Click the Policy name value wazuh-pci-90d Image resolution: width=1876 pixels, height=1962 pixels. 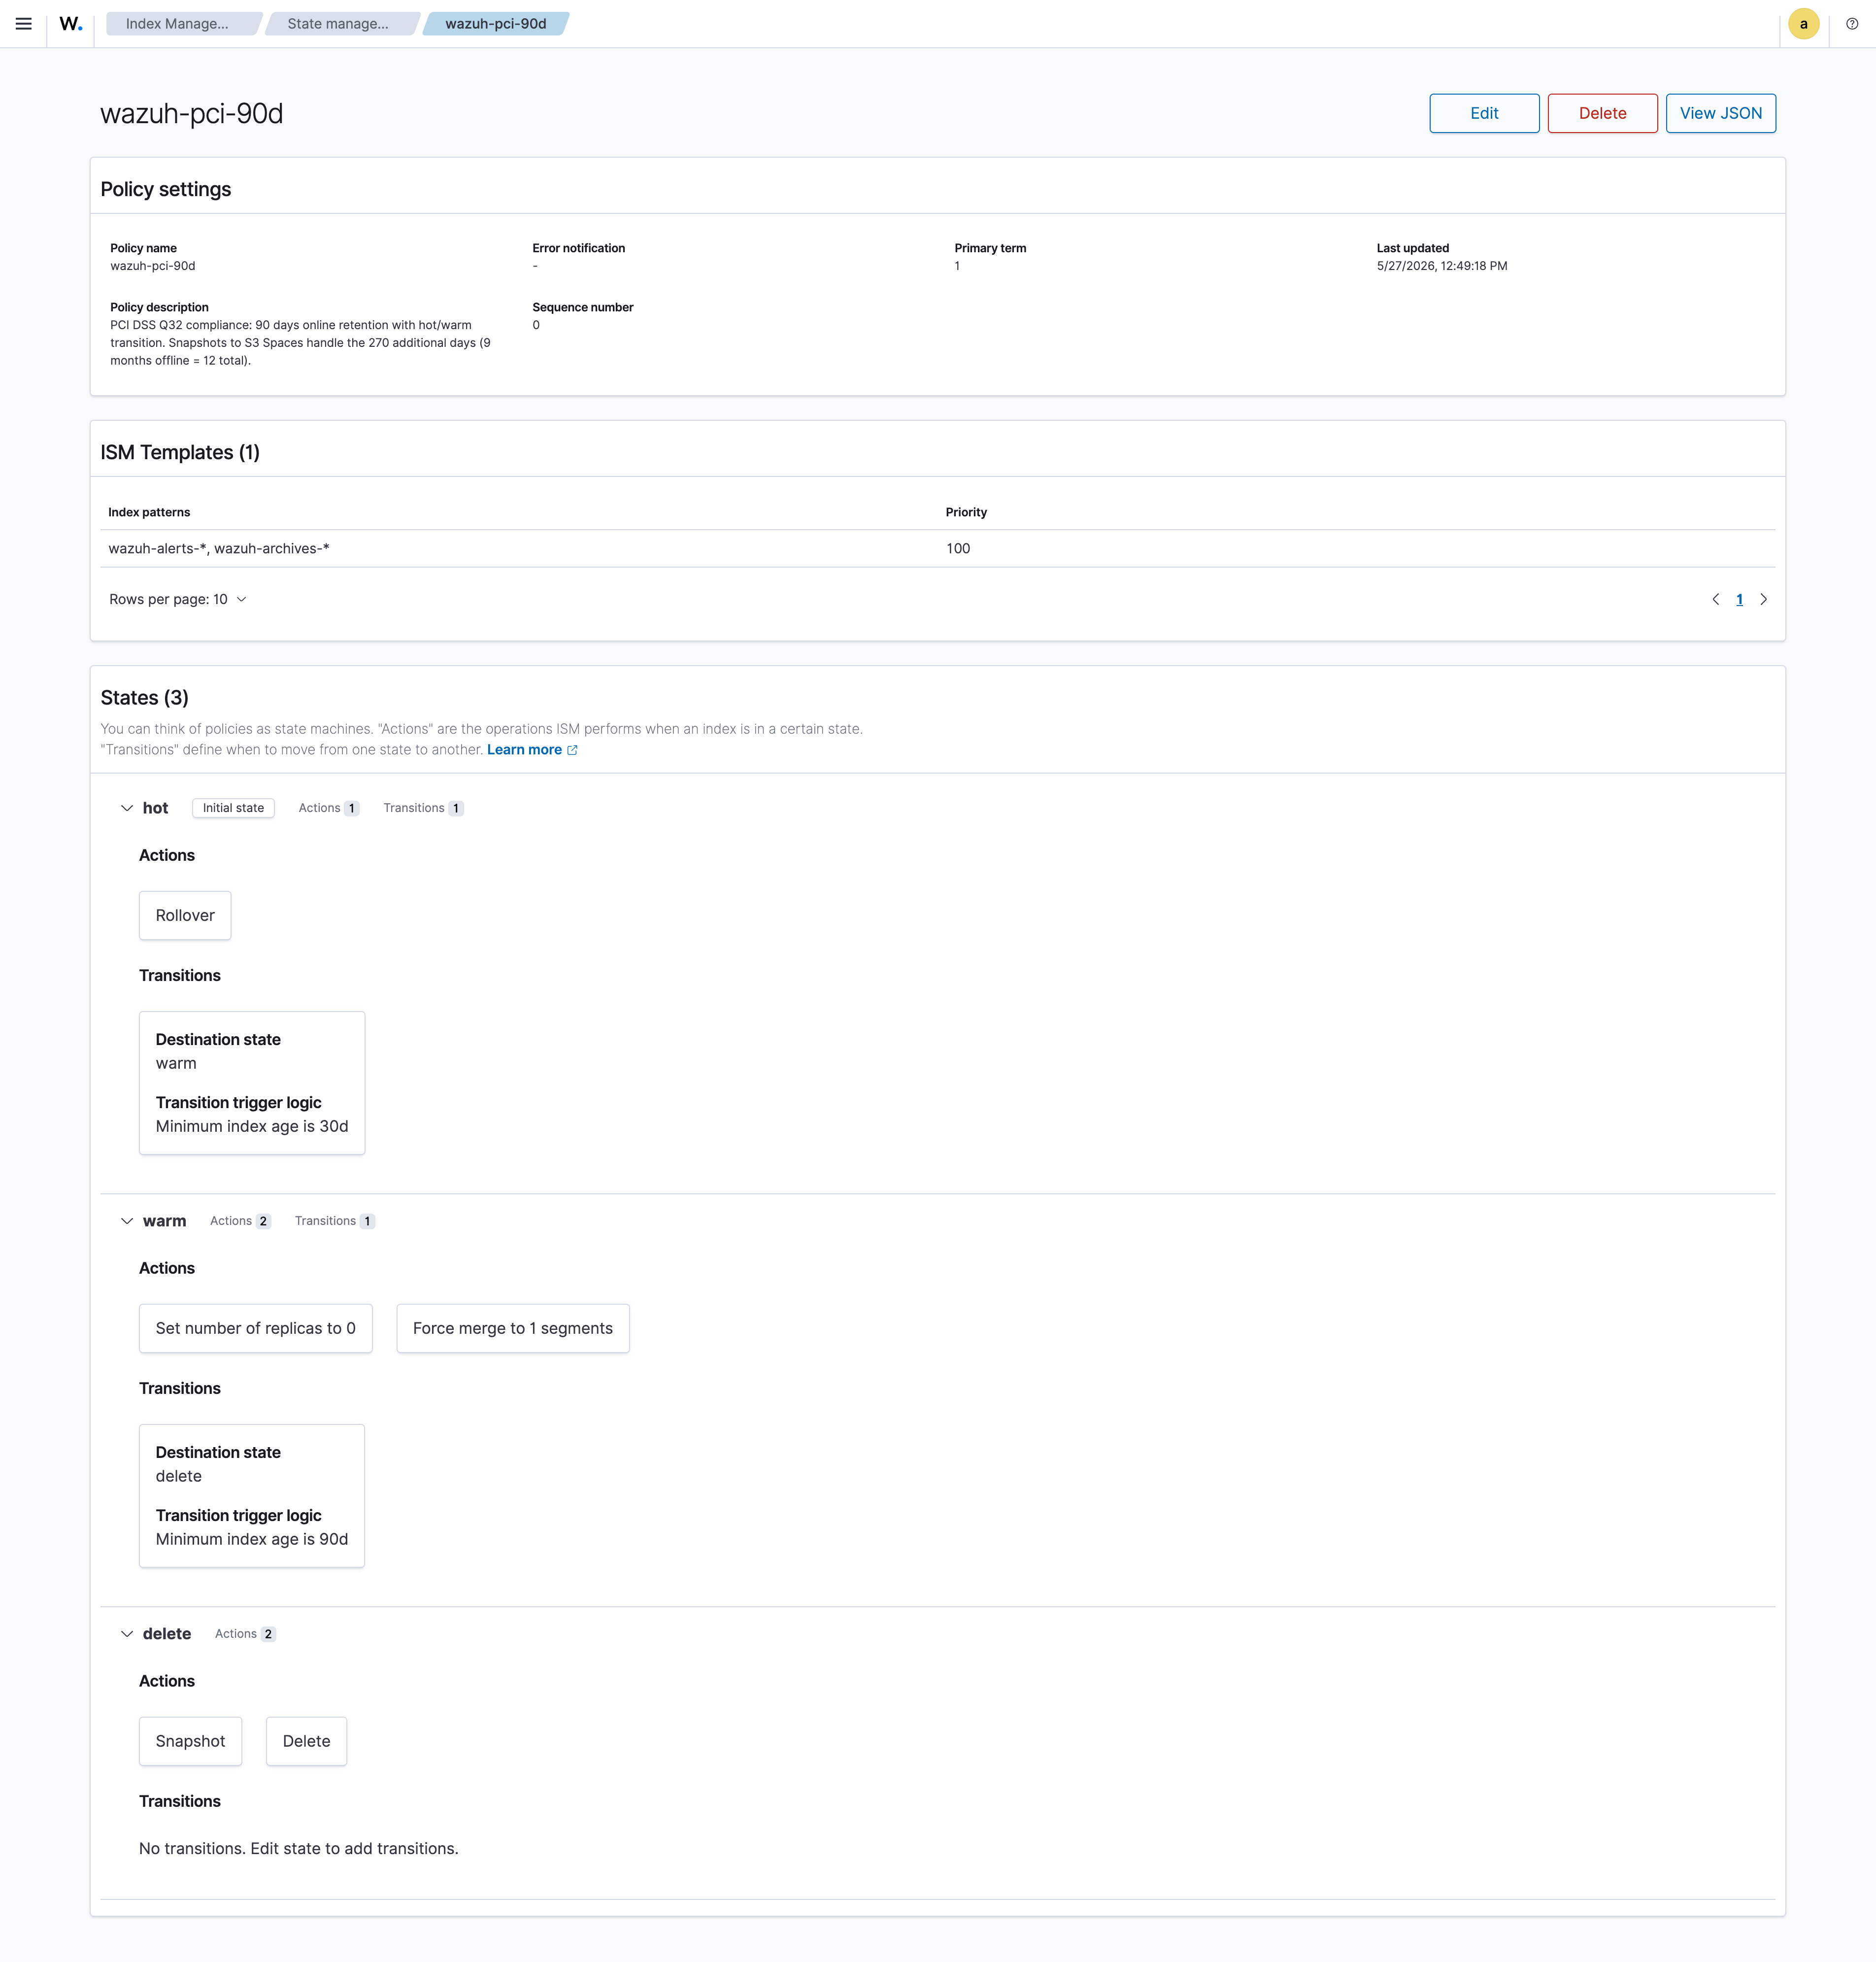coord(153,266)
